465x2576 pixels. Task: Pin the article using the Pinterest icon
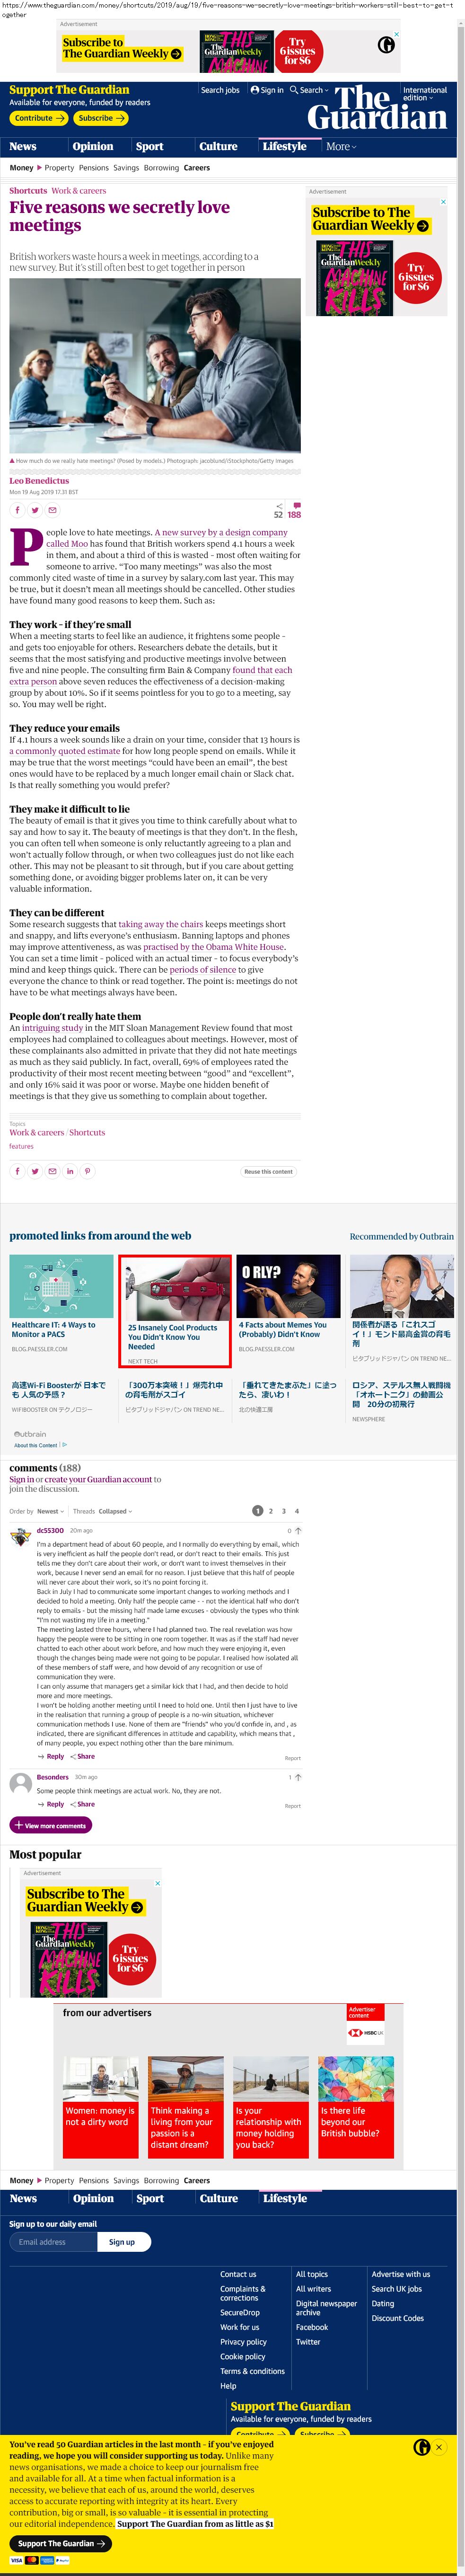coord(88,1171)
